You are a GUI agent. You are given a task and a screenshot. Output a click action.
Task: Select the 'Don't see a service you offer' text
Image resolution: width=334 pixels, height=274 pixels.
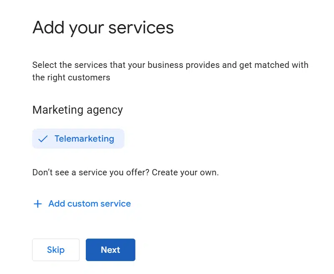pos(91,172)
